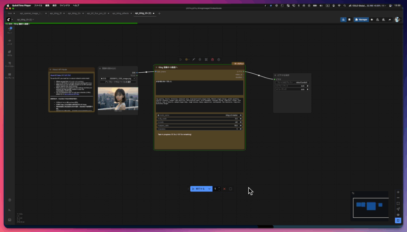407x232 pixels.
Task: Expand the Run button dropdown arrow
Action: (x=210, y=189)
